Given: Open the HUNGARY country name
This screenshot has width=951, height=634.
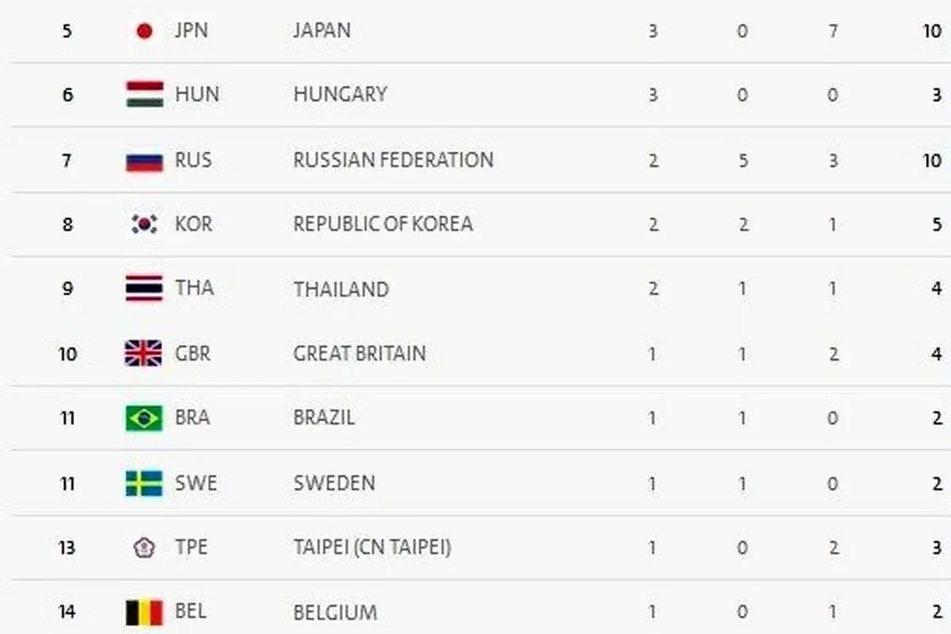Looking at the screenshot, I should 340,94.
